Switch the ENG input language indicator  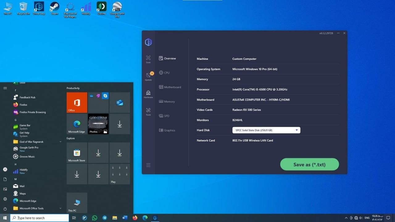click(367, 218)
